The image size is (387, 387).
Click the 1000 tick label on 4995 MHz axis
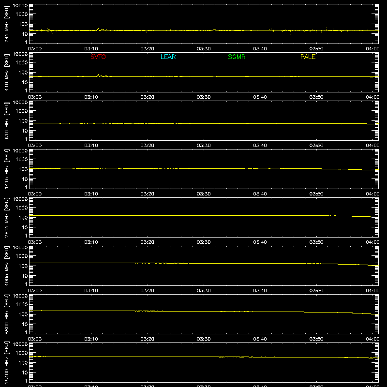(22, 256)
